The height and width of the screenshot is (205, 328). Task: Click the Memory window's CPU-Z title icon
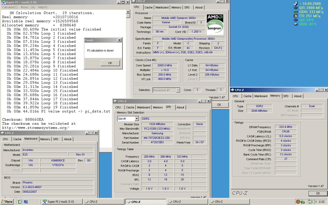[233, 90]
